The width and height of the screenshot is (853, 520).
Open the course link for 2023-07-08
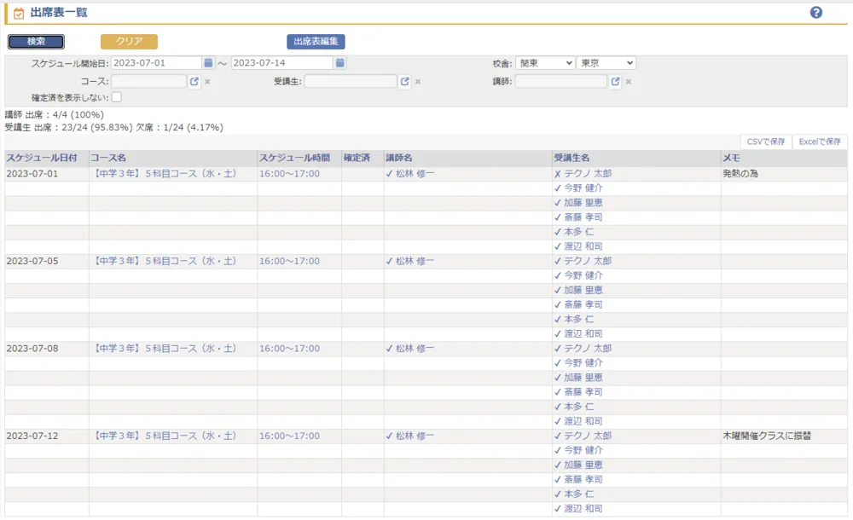pos(164,348)
